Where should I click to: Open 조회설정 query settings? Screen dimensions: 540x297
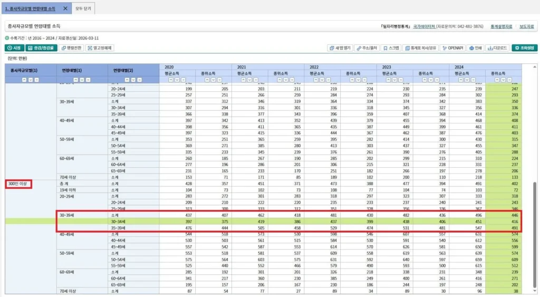[525, 48]
